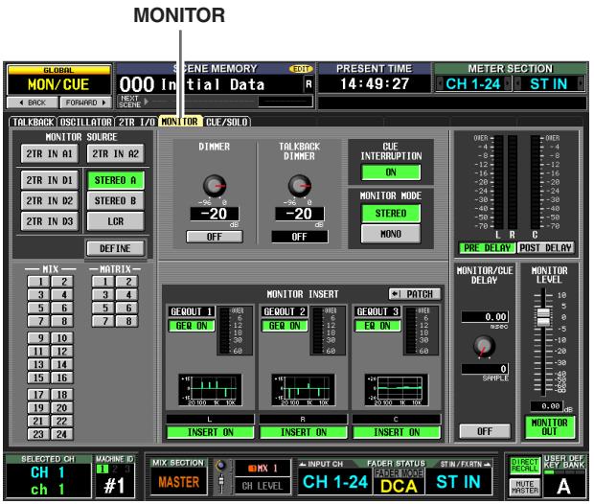Click the delay 0.00 msec field
Screen dimensions: 594x504
click(x=485, y=317)
